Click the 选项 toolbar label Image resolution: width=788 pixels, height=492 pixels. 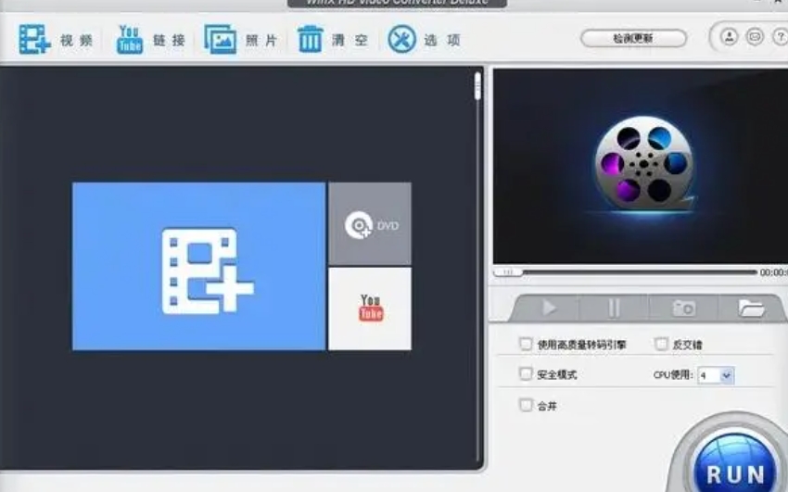point(442,40)
